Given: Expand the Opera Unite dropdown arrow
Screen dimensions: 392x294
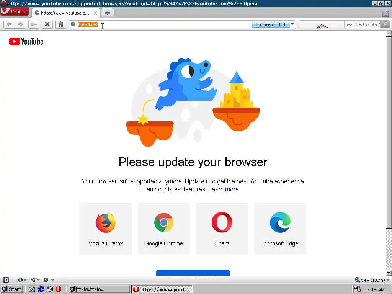Looking at the screenshot, I should tap(38, 280).
